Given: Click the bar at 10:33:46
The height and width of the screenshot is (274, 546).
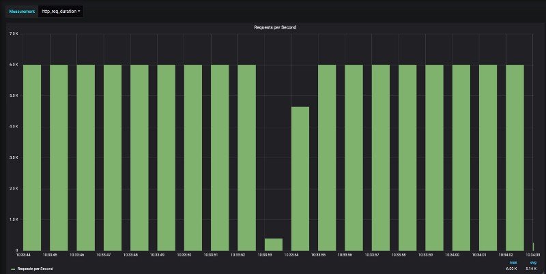Looking at the screenshot, I should (86, 157).
